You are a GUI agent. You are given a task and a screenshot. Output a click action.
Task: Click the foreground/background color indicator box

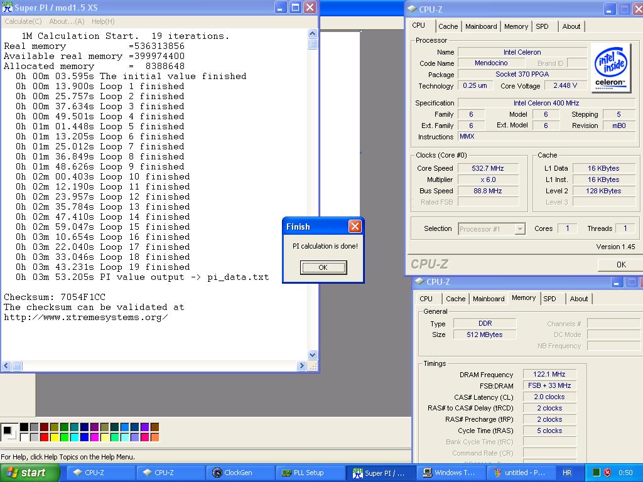click(9, 432)
